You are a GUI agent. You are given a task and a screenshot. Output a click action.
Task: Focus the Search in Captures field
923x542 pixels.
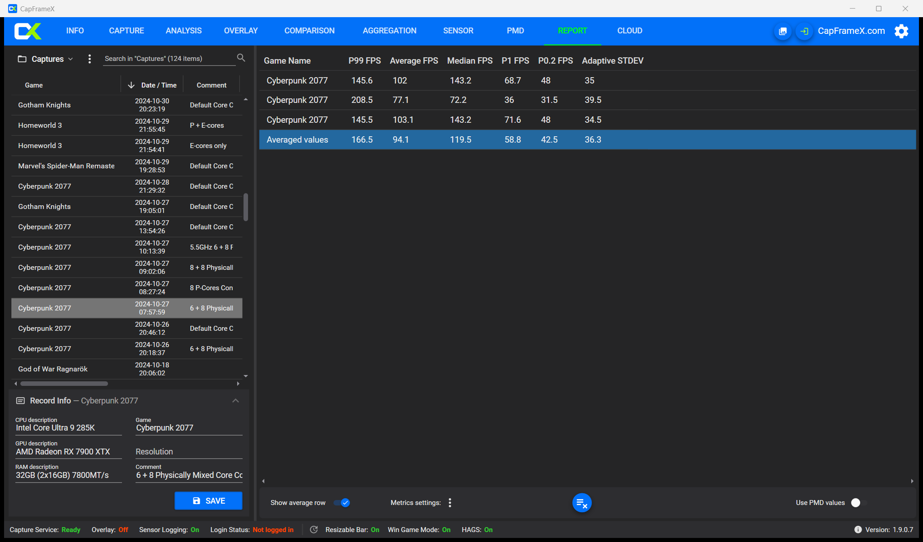[169, 59]
